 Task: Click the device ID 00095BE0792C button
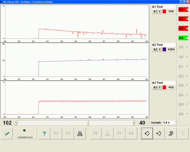pos(25,134)
